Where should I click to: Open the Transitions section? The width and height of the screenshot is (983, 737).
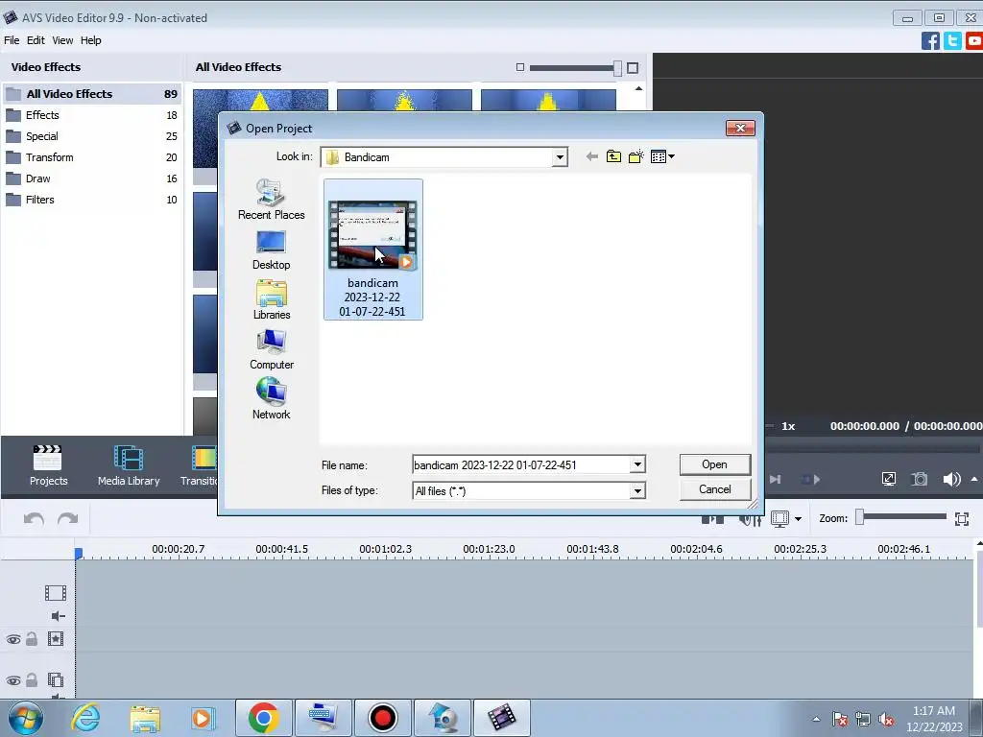point(198,465)
